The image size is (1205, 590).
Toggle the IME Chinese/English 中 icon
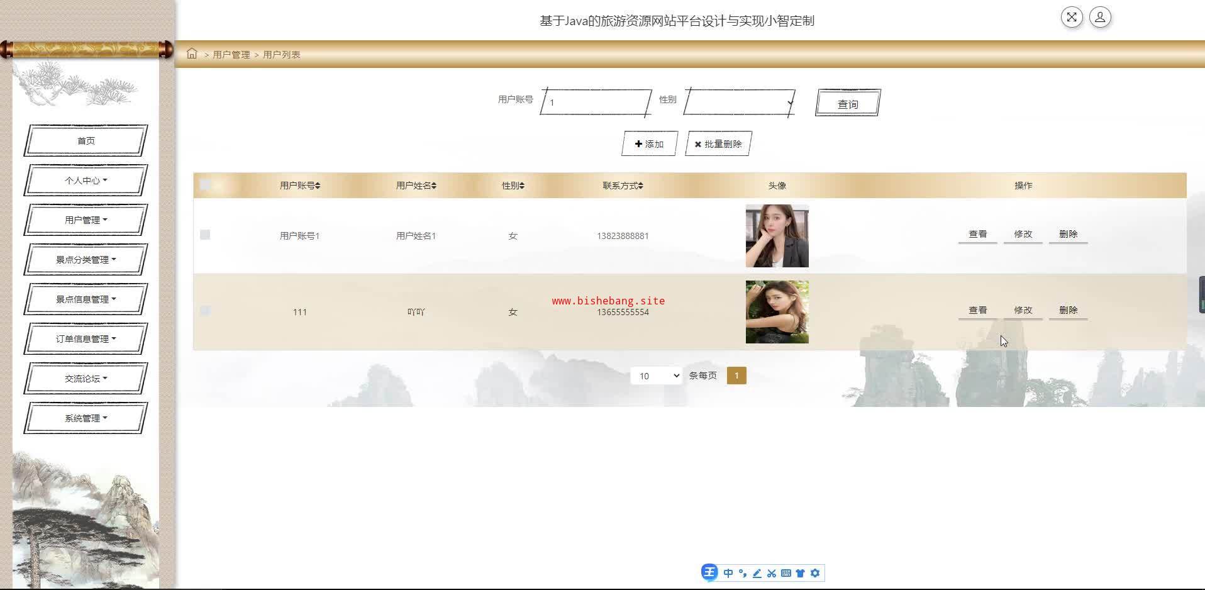point(728,573)
